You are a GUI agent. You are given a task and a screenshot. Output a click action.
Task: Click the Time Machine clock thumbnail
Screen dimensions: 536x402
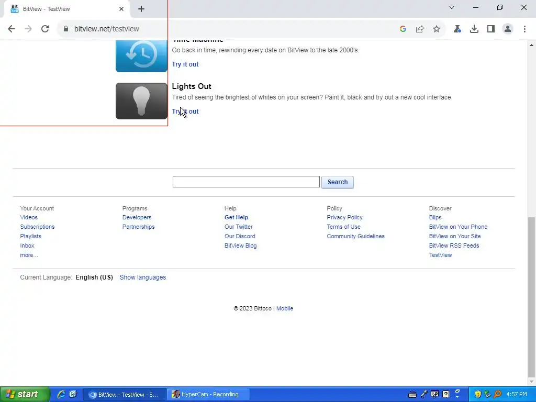click(141, 55)
